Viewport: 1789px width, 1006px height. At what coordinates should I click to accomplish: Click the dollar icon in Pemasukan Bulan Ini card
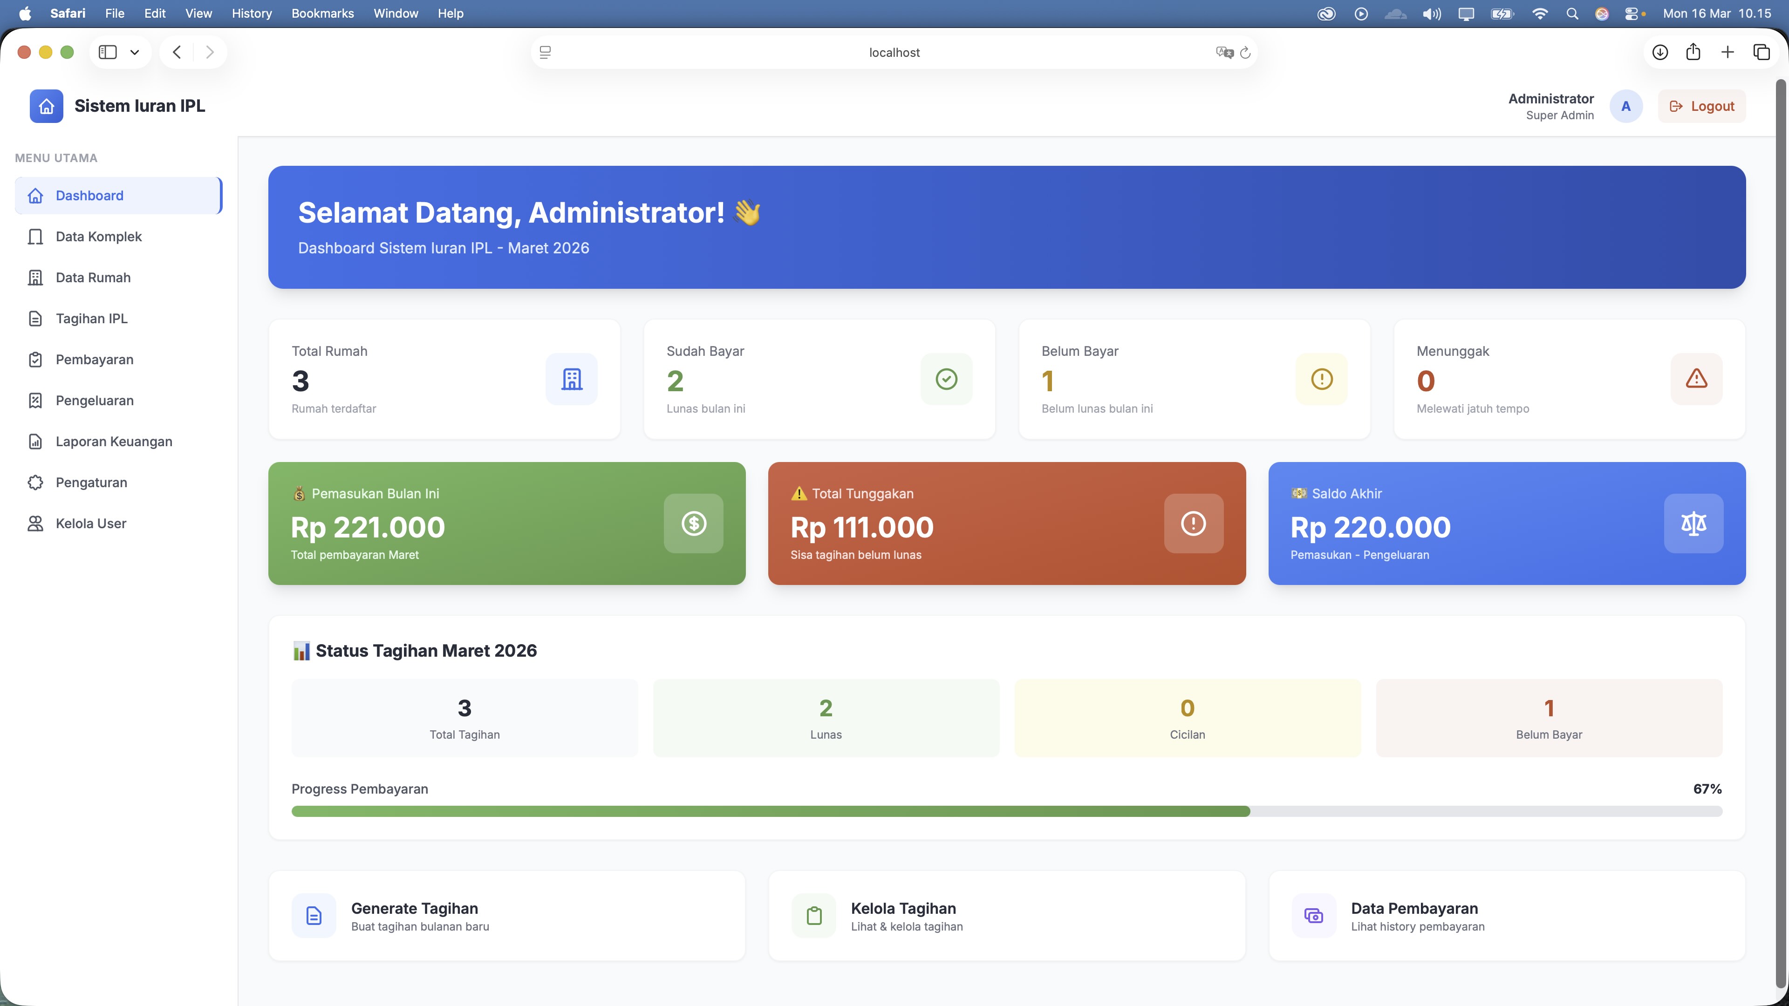(694, 523)
